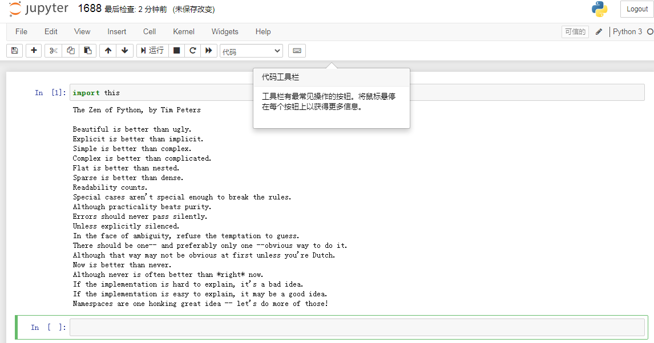Click output line 'Beautiful is better than ugly.'
Image resolution: width=654 pixels, height=343 pixels.
click(x=132, y=129)
